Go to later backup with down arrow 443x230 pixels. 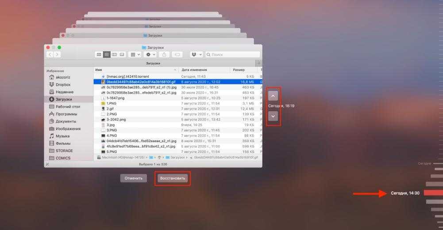click(273, 116)
